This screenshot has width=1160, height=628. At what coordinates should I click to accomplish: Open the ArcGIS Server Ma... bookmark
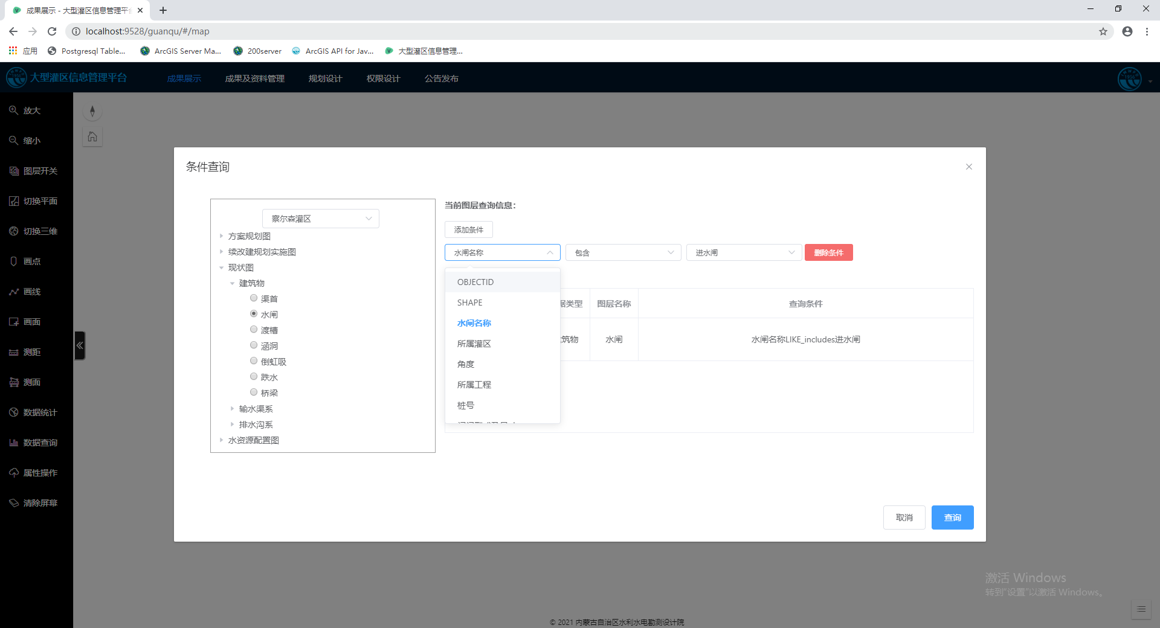point(181,51)
